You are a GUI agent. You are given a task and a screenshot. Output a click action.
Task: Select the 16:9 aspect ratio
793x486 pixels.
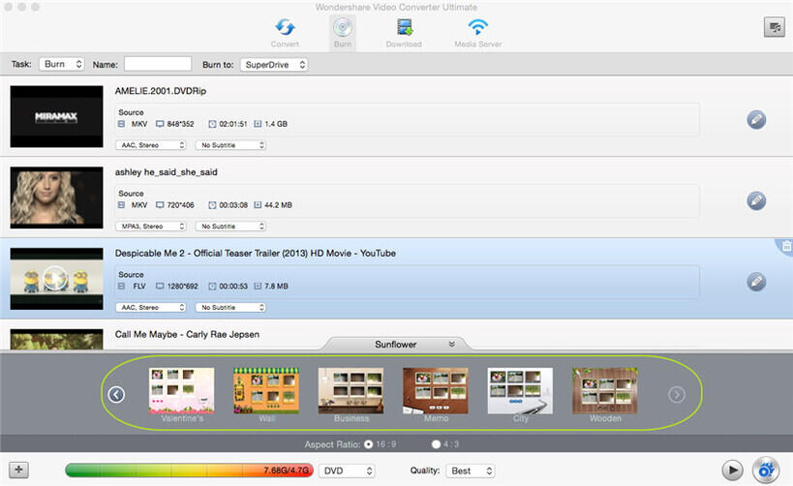point(369,444)
